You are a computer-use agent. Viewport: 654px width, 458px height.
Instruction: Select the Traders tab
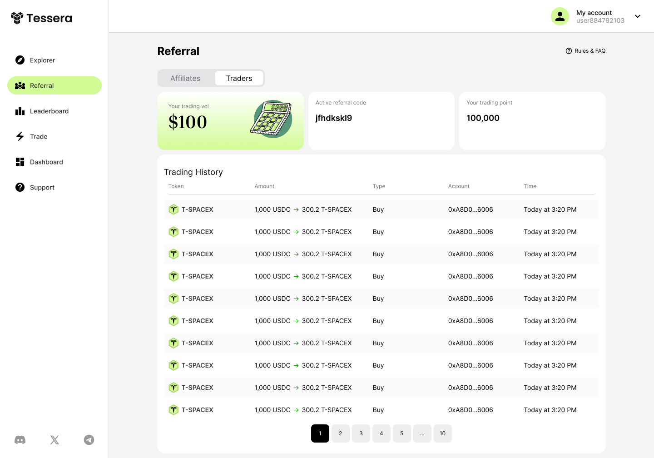tap(239, 78)
